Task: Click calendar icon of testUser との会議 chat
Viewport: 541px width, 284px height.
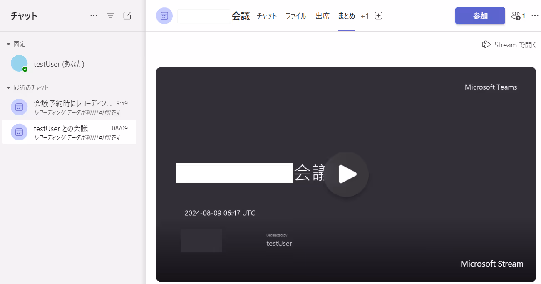Action: pos(19,132)
